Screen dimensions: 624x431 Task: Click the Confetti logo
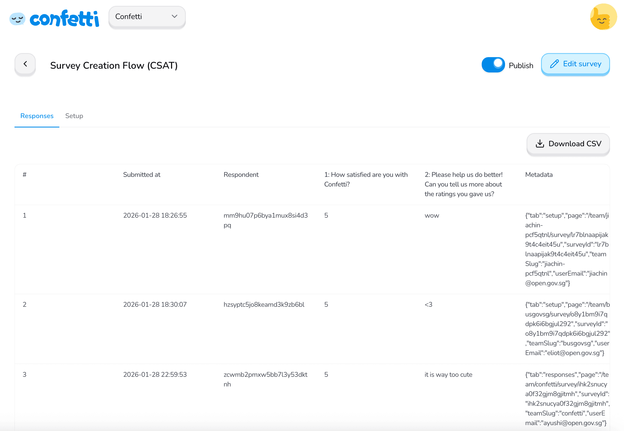pos(54,18)
